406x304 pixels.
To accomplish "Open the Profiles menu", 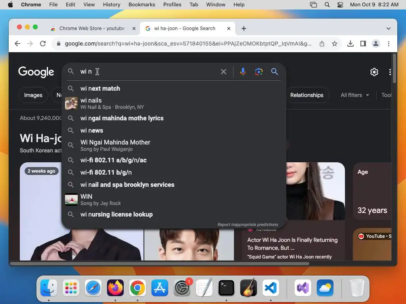I will coord(172,4).
